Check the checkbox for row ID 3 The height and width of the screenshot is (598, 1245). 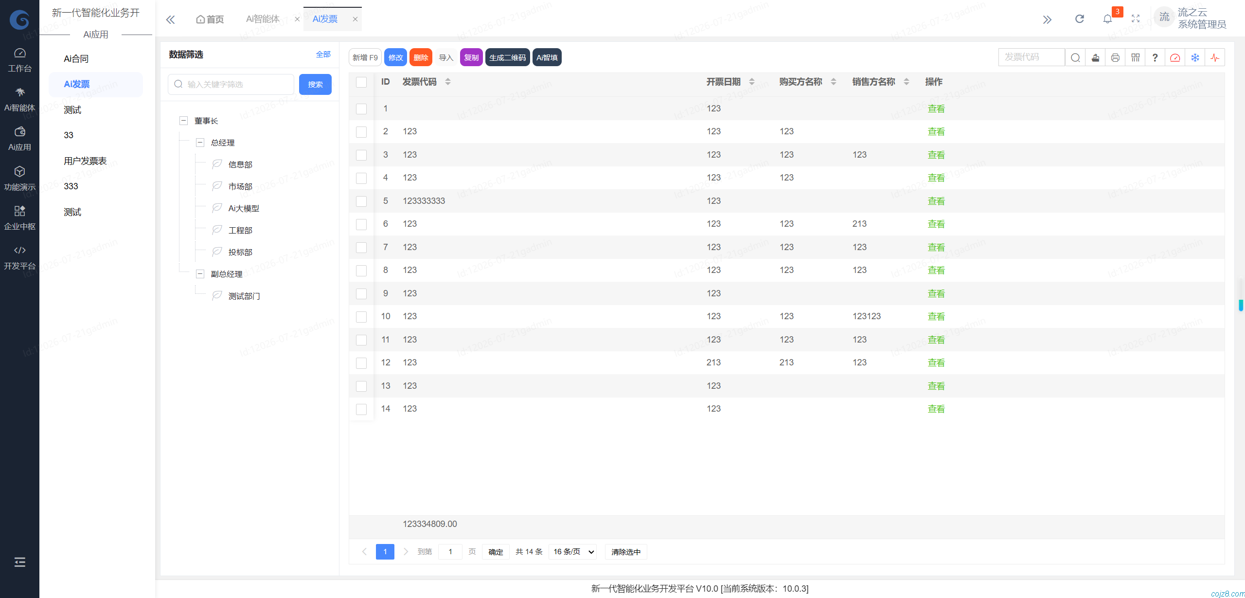[361, 155]
